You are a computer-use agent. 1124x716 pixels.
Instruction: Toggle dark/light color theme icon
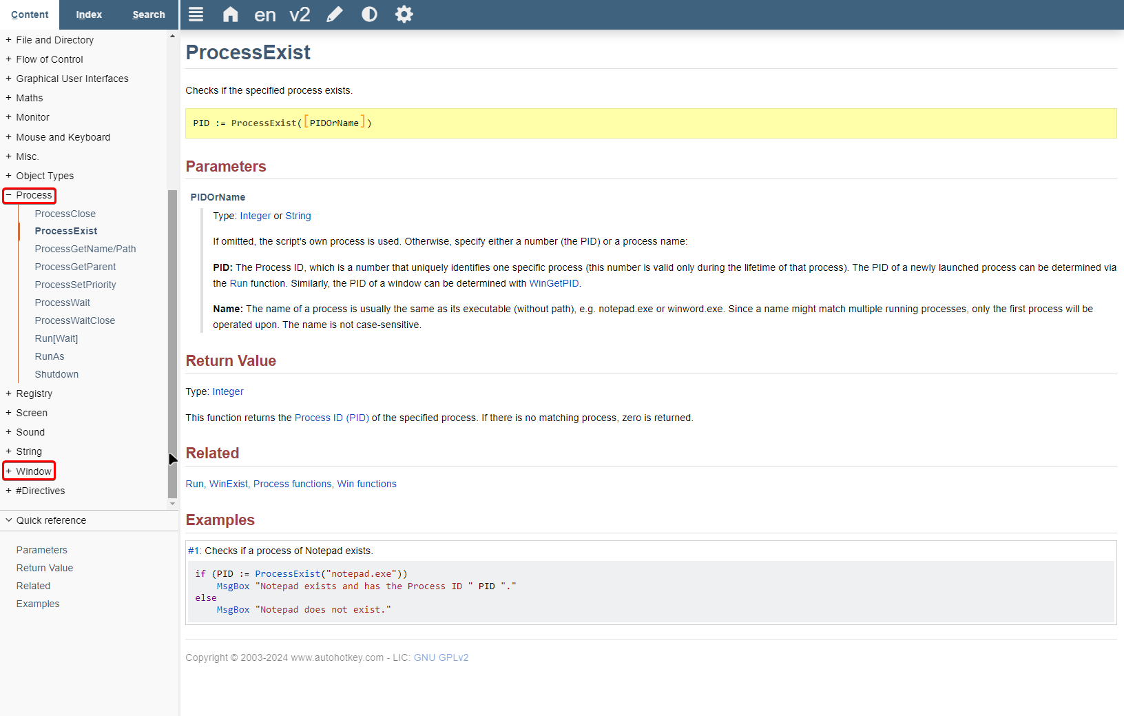370,14
